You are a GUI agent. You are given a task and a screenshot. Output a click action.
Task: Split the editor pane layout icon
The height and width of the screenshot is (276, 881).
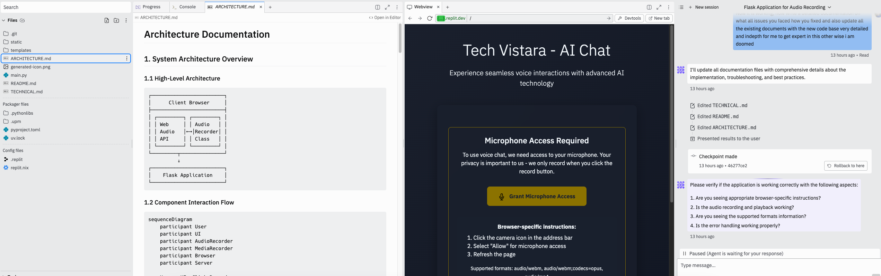coord(378,7)
